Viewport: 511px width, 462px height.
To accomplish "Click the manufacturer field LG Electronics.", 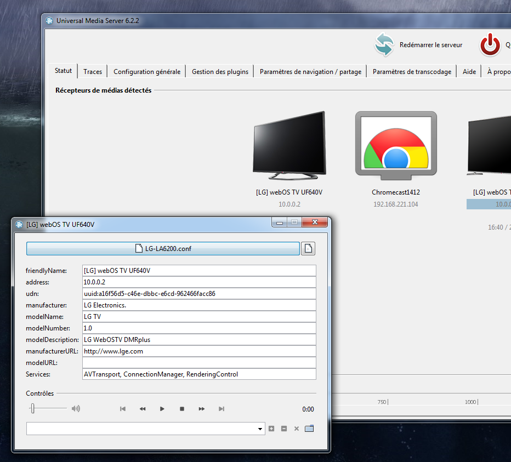I will [199, 305].
